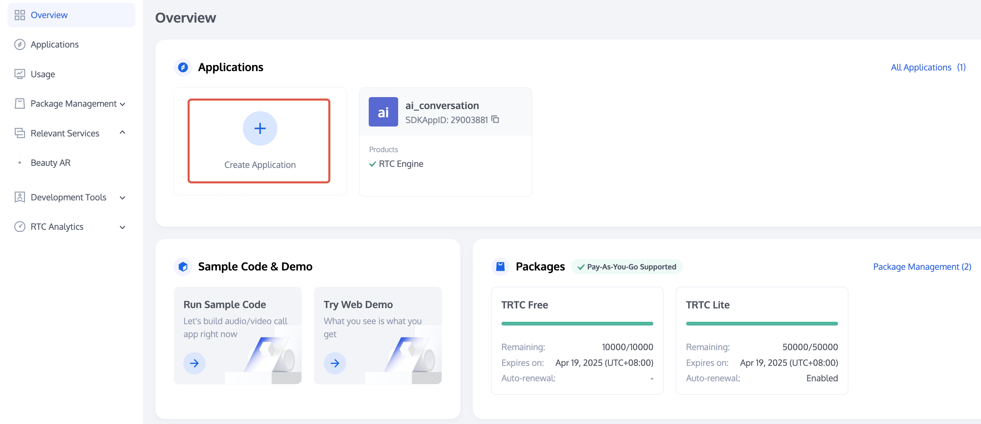Click the copy SDKAppID icon
This screenshot has width=981, height=424.
click(x=495, y=120)
